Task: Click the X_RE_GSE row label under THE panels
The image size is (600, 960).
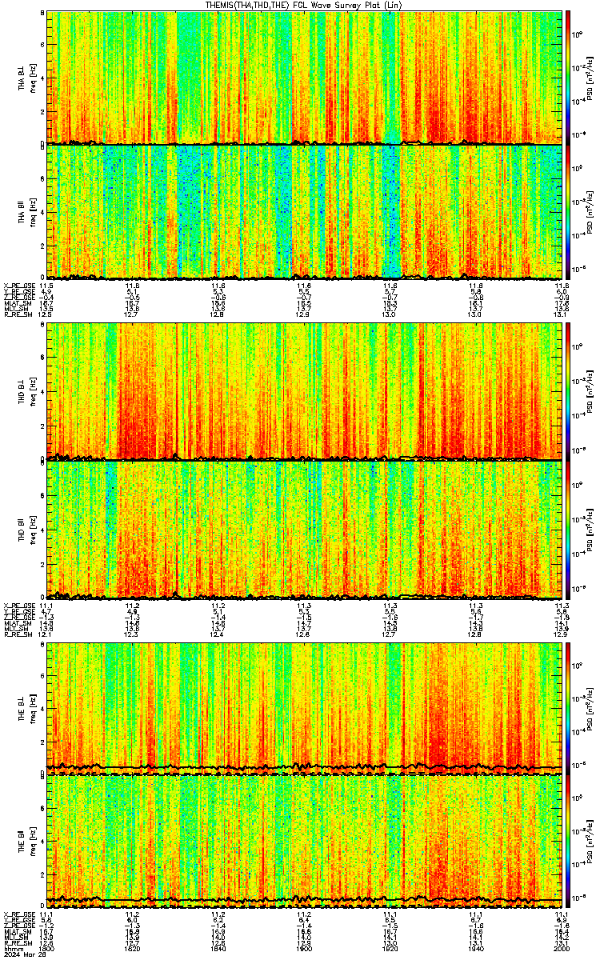Action: pyautogui.click(x=19, y=914)
